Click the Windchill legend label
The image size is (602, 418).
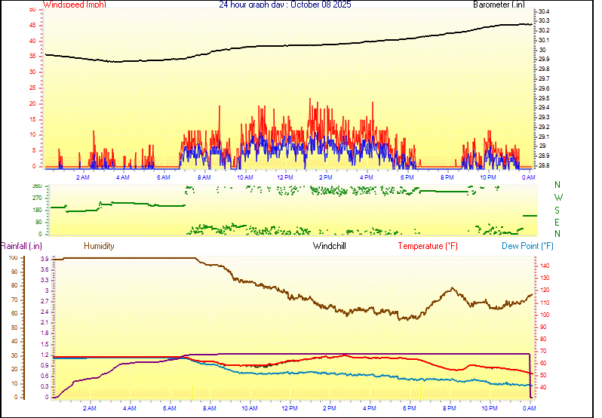coord(330,246)
